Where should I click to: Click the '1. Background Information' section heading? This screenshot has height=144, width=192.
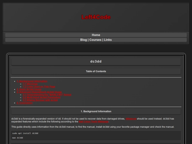coord(96,111)
